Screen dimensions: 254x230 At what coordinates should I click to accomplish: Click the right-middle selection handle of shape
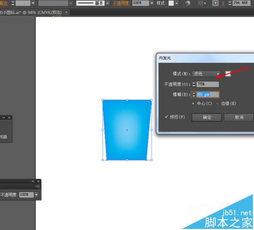(x=151, y=130)
